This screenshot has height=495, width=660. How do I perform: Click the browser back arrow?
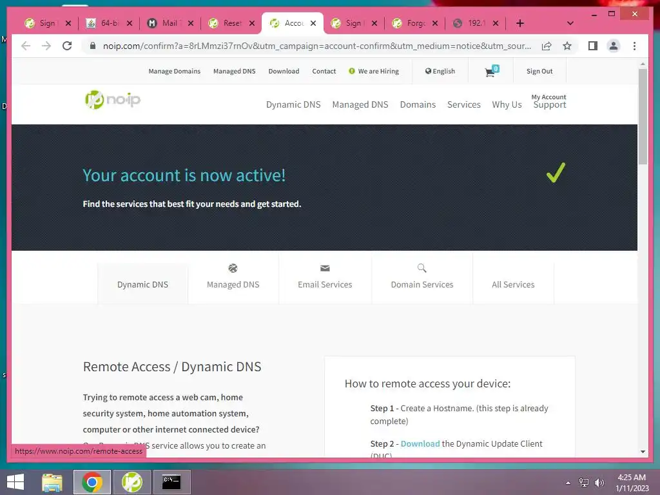(26, 46)
